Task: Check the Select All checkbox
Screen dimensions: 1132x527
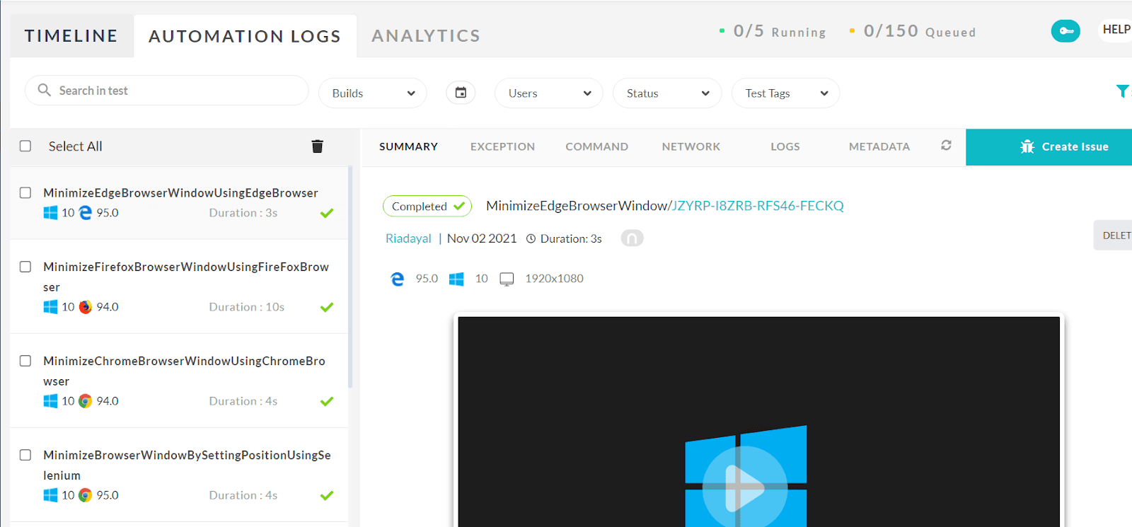Action: tap(25, 146)
